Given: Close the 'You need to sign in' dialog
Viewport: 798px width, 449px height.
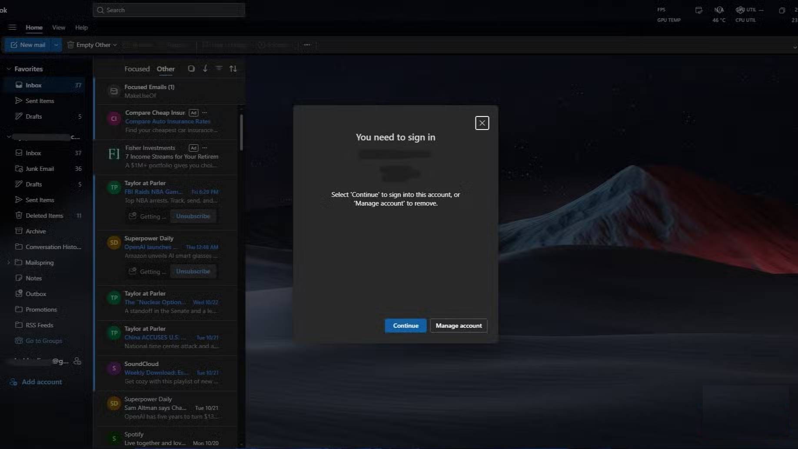Looking at the screenshot, I should pyautogui.click(x=482, y=123).
